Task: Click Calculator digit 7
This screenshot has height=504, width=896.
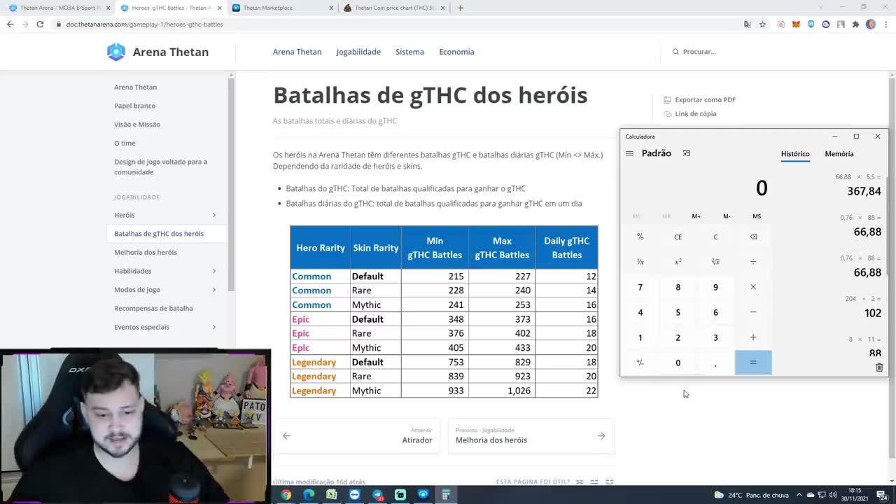Action: [x=640, y=287]
